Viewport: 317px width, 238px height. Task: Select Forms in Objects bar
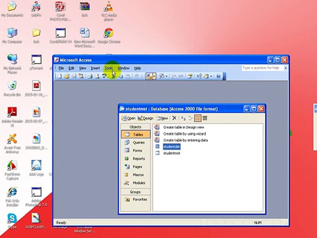(x=136, y=151)
